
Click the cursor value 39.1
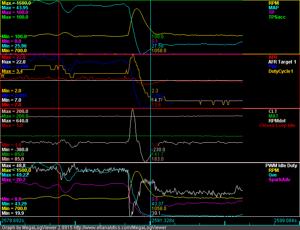(156, 213)
